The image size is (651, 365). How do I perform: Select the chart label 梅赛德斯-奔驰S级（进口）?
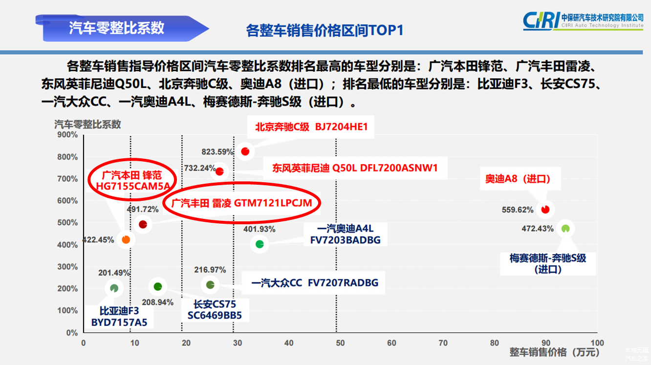(x=548, y=263)
